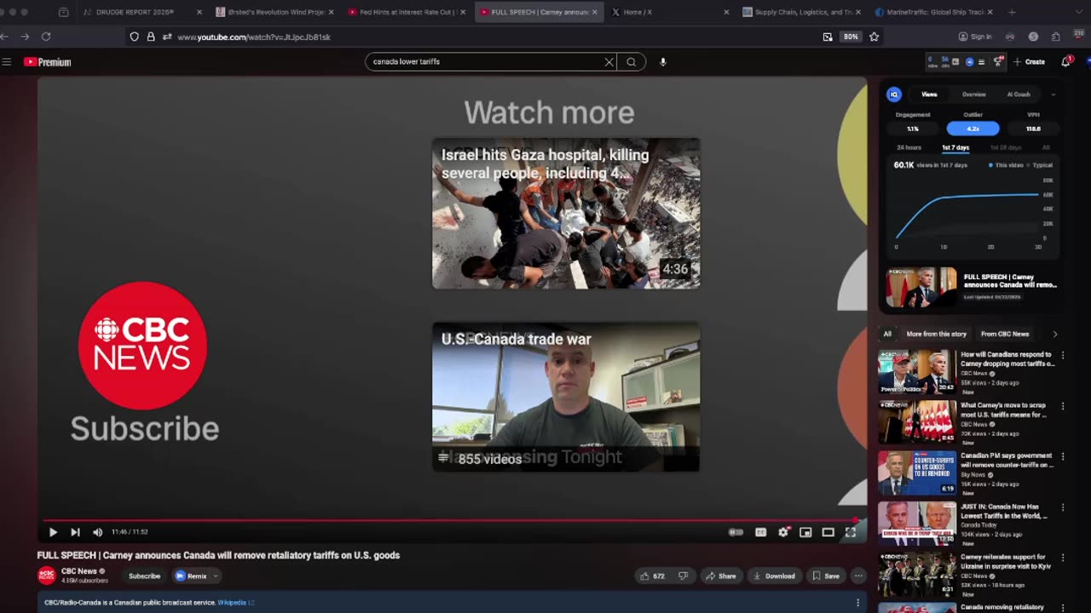Open more options for Canadian PM says video
1091x613 pixels.
coord(1062,456)
